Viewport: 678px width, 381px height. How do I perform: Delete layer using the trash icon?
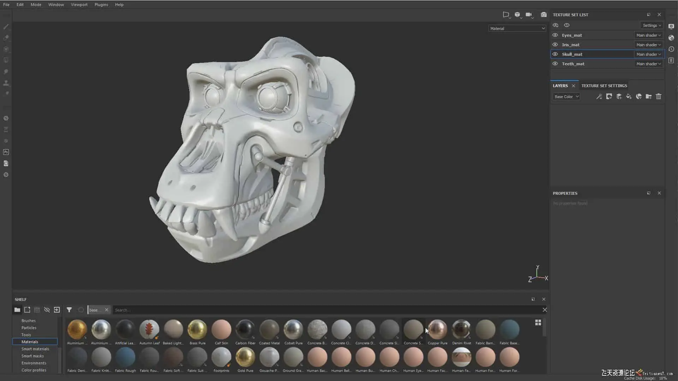pos(658,96)
